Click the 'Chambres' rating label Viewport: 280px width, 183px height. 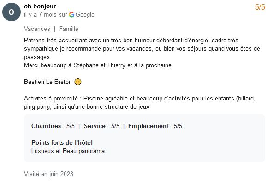click(x=46, y=126)
